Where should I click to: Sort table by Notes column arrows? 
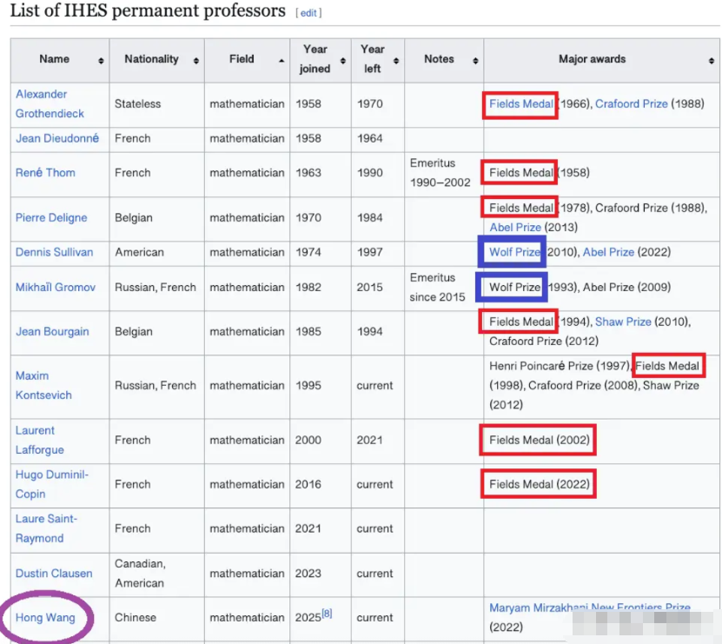(475, 61)
